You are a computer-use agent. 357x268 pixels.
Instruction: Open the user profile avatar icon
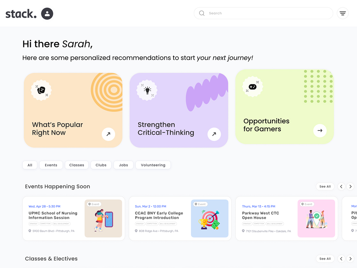pyautogui.click(x=47, y=13)
